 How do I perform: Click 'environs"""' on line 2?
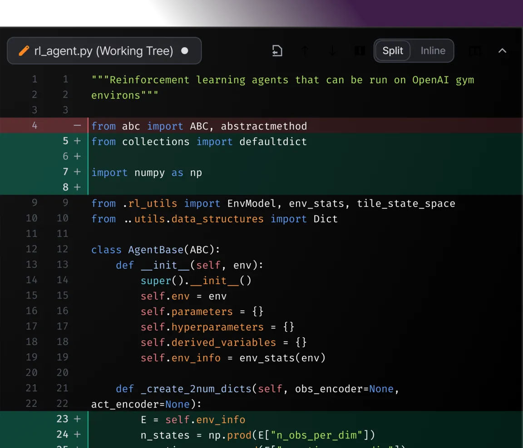(x=125, y=95)
